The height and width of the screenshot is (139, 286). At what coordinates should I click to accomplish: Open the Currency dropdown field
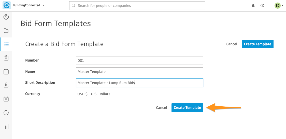[x=139, y=94]
